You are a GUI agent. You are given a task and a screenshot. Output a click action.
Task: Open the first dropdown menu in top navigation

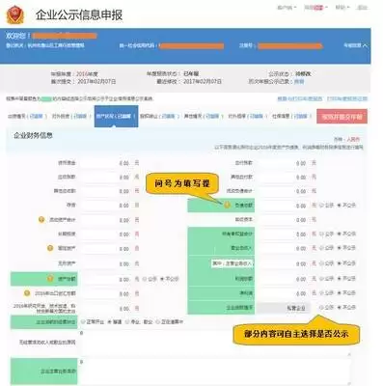pyautogui.click(x=287, y=8)
